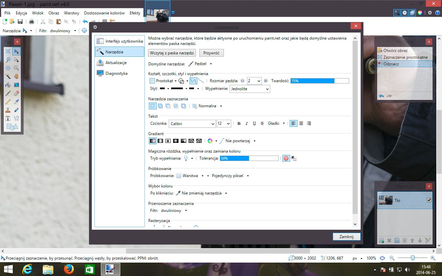Select the Pencil tool
The height and width of the screenshot is (276, 442).
(x=8, y=102)
